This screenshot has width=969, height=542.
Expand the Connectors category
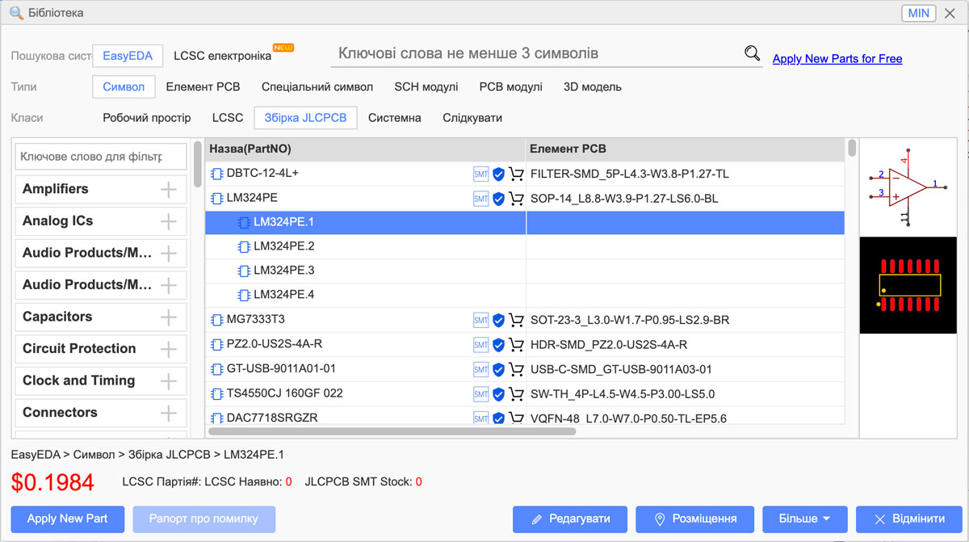point(168,413)
